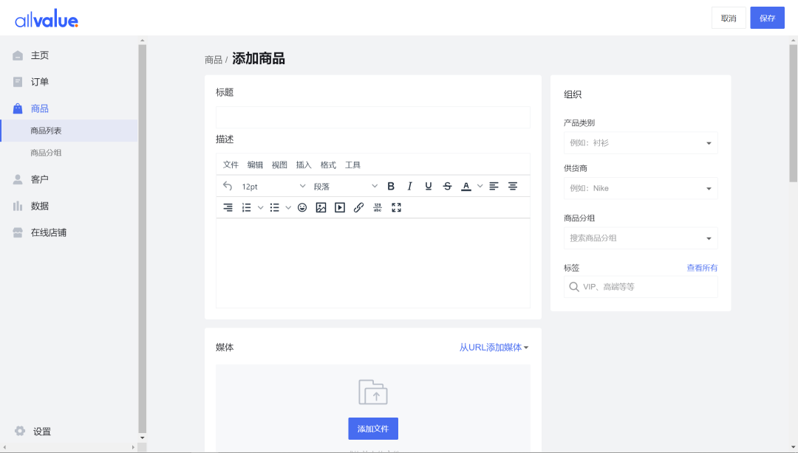Toggle bold formatting

tap(391, 186)
